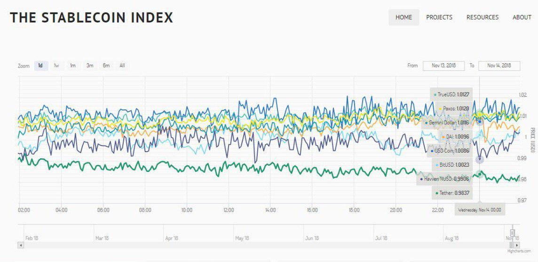Click the Aug '18 navigator label
The height and width of the screenshot is (262, 538).
(x=452, y=238)
